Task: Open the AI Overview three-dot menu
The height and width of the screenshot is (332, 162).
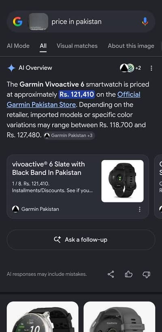Action: point(151,68)
